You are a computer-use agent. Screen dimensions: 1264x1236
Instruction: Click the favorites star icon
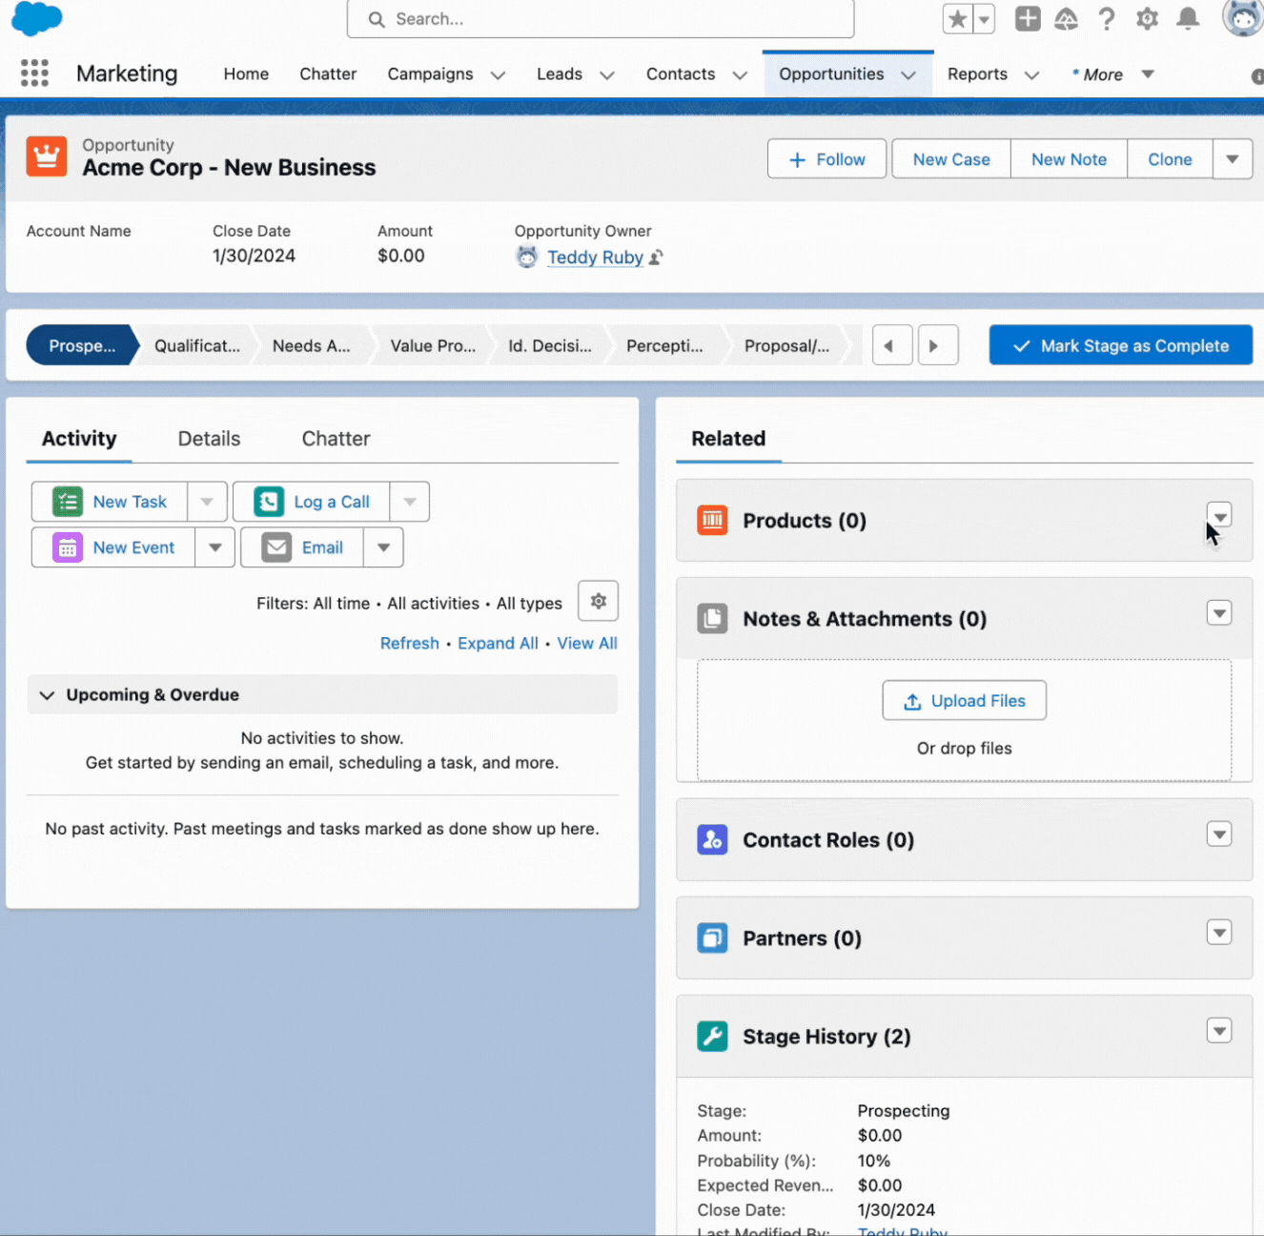[x=957, y=18]
